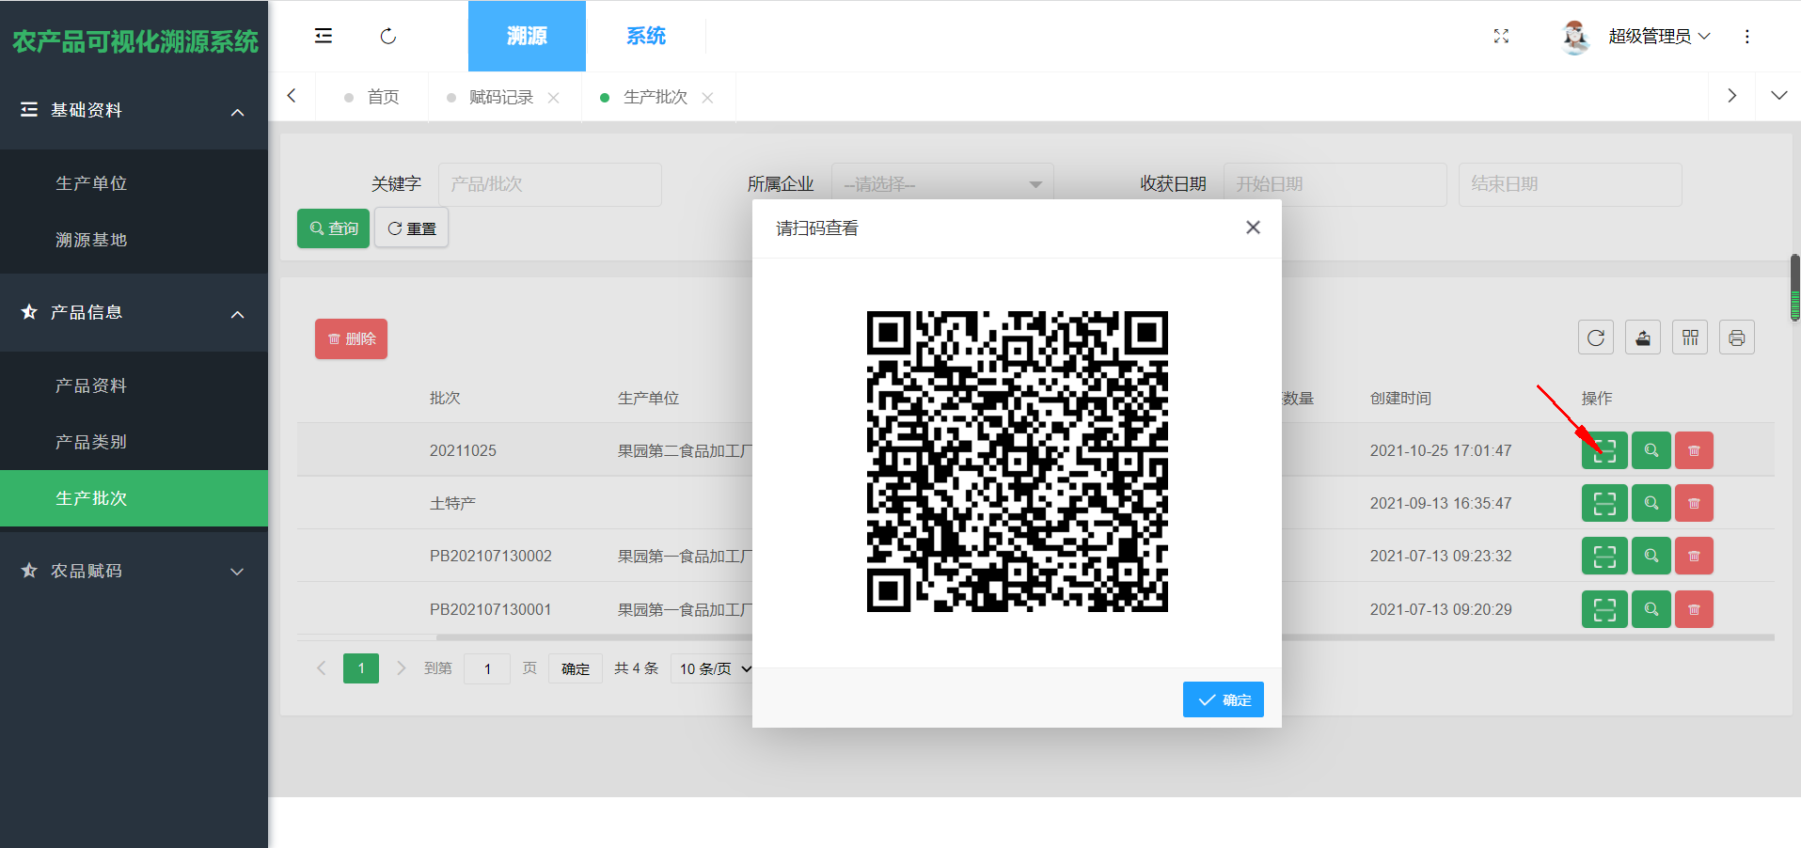Show QR code for batch 20211025
The height and width of the screenshot is (848, 1801).
(1604, 450)
